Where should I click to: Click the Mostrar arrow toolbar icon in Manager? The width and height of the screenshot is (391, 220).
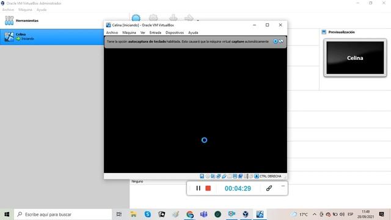coord(189,18)
